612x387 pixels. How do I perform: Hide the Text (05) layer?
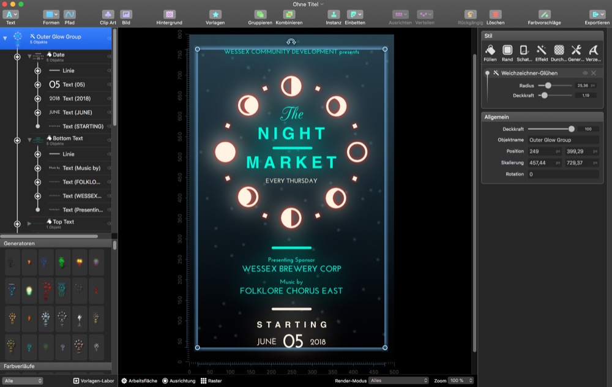point(110,85)
